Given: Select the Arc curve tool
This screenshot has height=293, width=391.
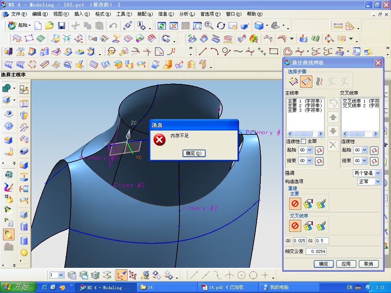Looking at the screenshot, I should point(215,52).
